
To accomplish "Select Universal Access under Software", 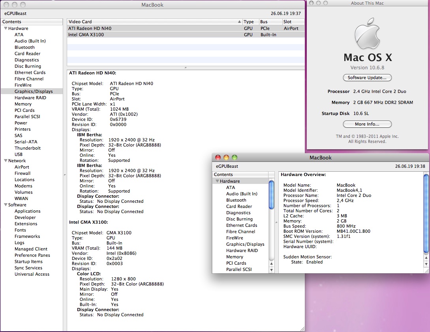I will click(32, 274).
